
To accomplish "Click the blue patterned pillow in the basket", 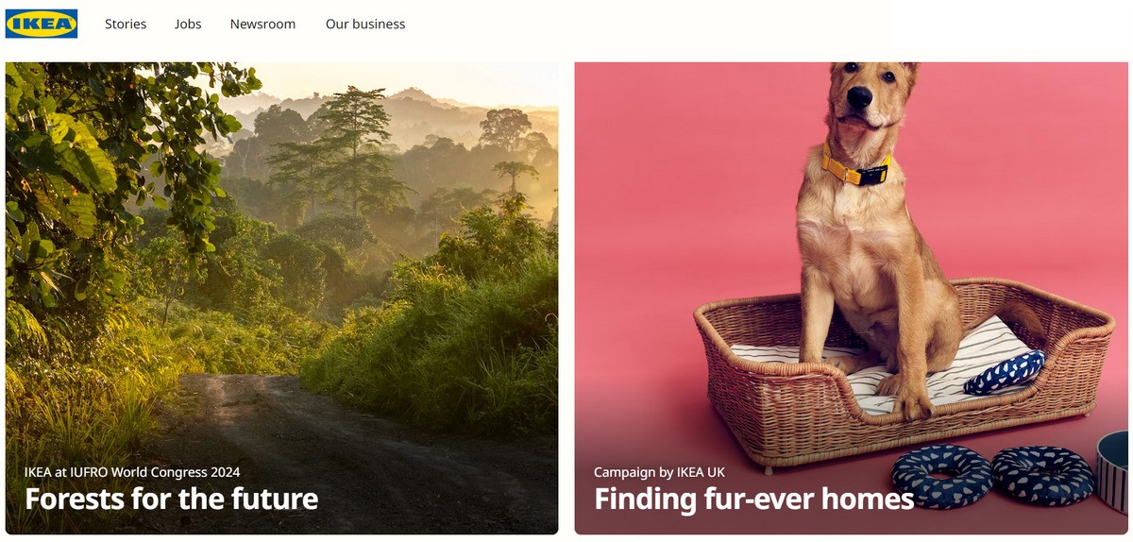I will [x=1004, y=371].
